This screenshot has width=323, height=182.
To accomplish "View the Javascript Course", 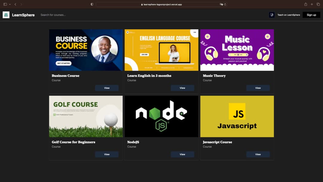I will pos(258,154).
